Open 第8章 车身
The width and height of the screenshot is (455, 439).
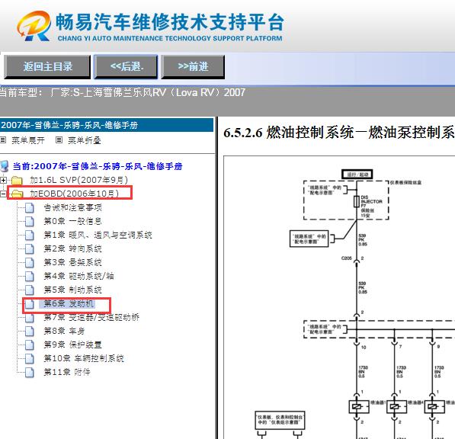point(64,331)
